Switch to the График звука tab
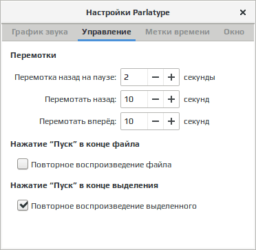256x250 pixels. 40,32
